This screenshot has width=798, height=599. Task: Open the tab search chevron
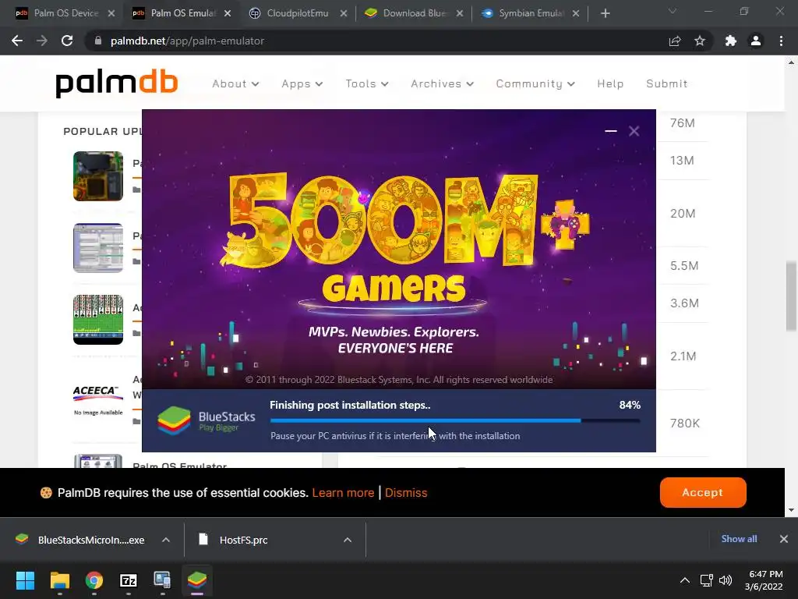[x=673, y=11]
